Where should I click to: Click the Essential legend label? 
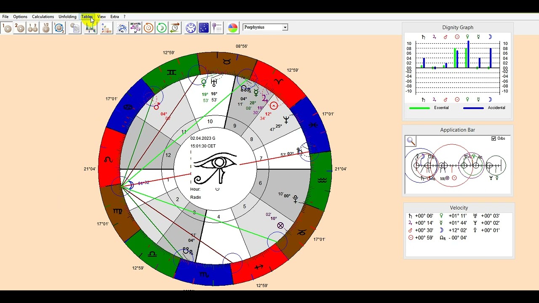click(x=441, y=108)
